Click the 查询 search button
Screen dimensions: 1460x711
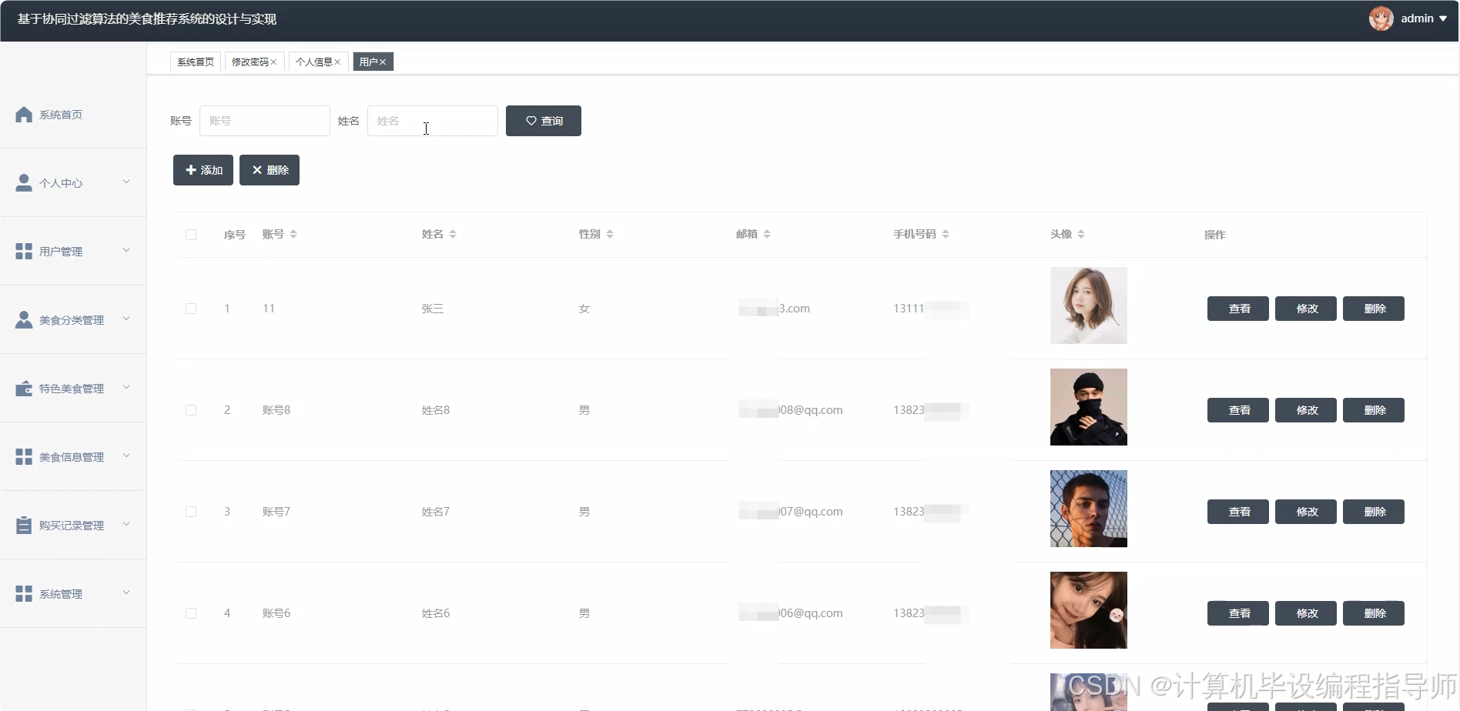(x=544, y=121)
